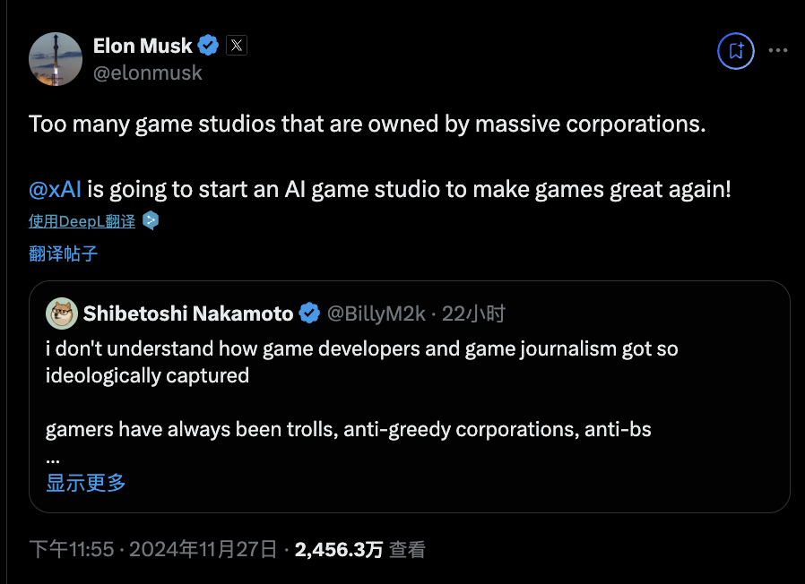Click the @BillyM2k handle
The width and height of the screenshot is (805, 584).
(x=377, y=313)
